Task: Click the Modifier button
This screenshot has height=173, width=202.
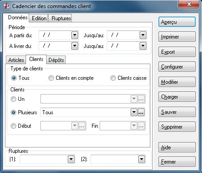Action: pos(177,82)
